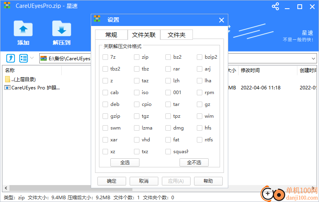319x202 pixels.
Task: Click the 修改时间 column header
Action: tap(250, 70)
